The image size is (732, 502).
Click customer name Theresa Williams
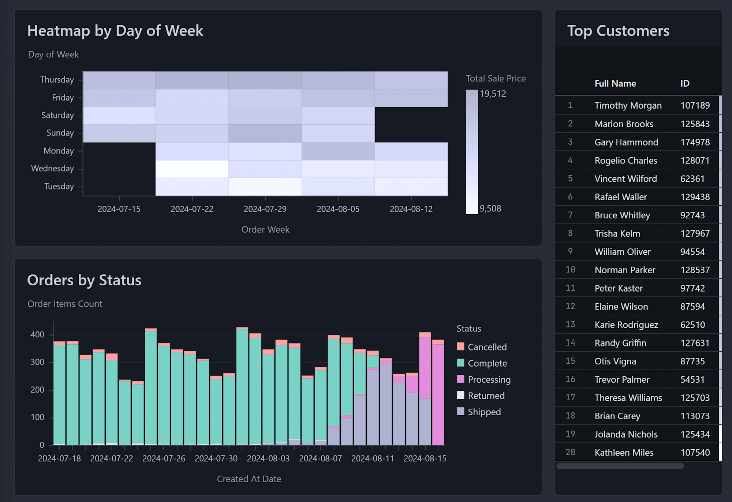click(628, 398)
